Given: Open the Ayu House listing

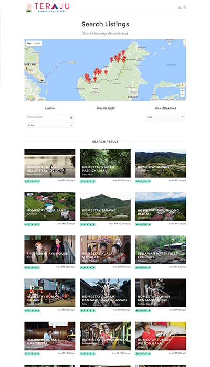Looking at the screenshot, I should tap(50, 250).
